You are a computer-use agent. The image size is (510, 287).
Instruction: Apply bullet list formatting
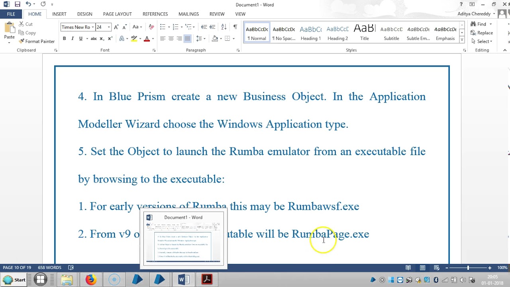click(x=163, y=27)
